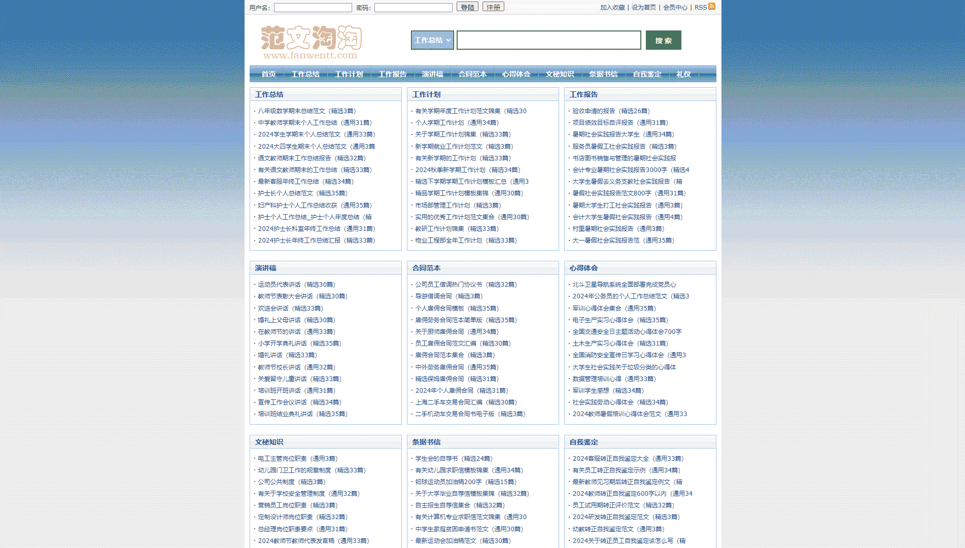Click the 搜索 search button
Viewport: 965px width, 548px height.
(664, 40)
